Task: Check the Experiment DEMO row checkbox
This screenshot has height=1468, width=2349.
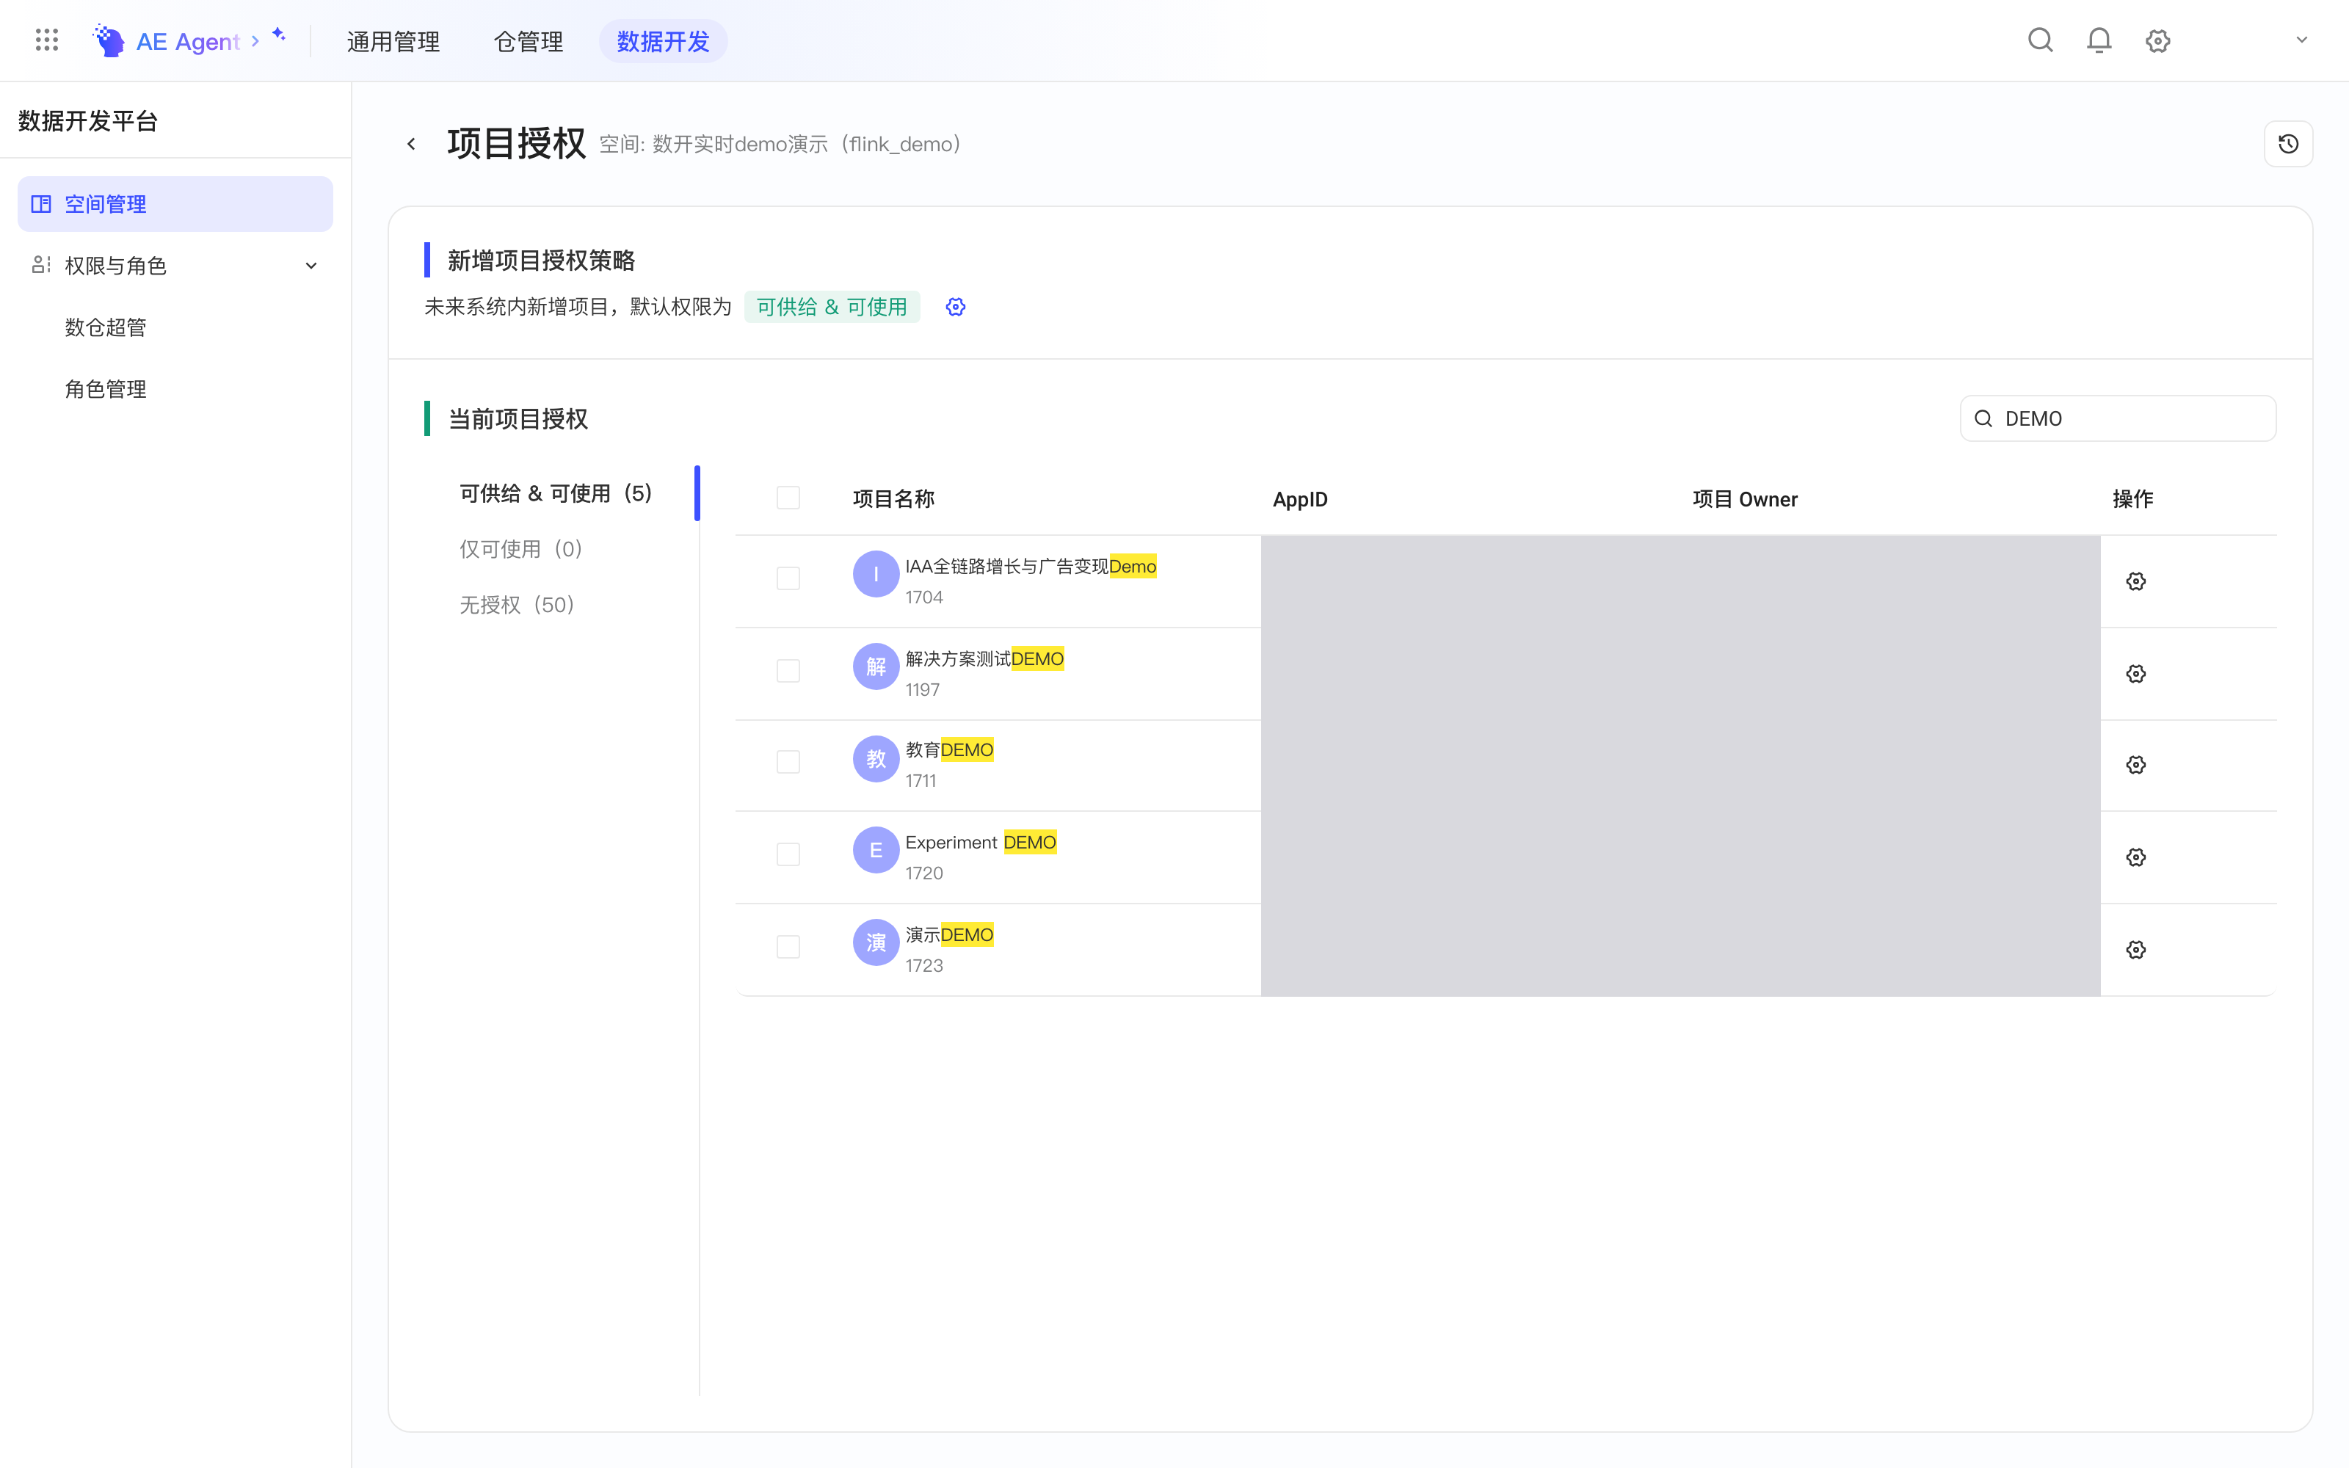Action: pos(788,854)
